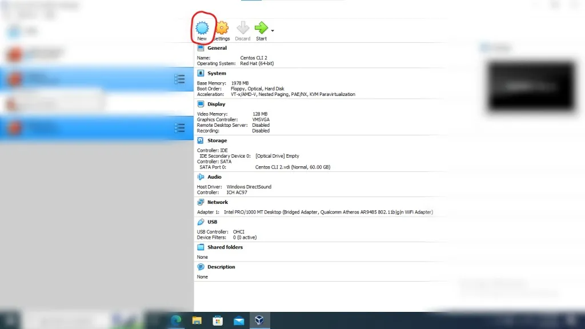Viewport: 585px width, 329px height.
Task: Click the "Operating System:" label
Action: [216, 63]
